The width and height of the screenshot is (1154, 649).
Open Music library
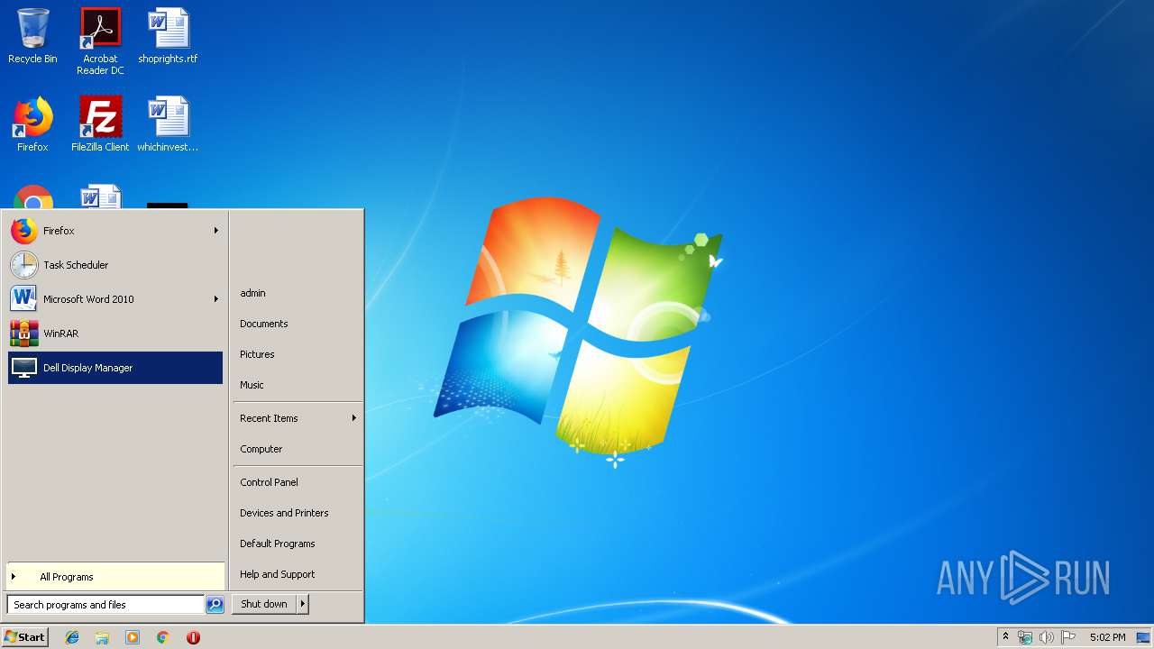pos(298,385)
